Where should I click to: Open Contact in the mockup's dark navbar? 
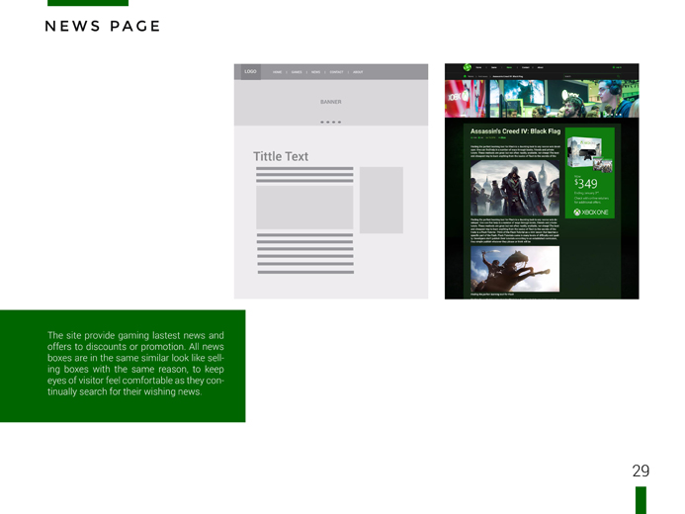[x=526, y=67]
